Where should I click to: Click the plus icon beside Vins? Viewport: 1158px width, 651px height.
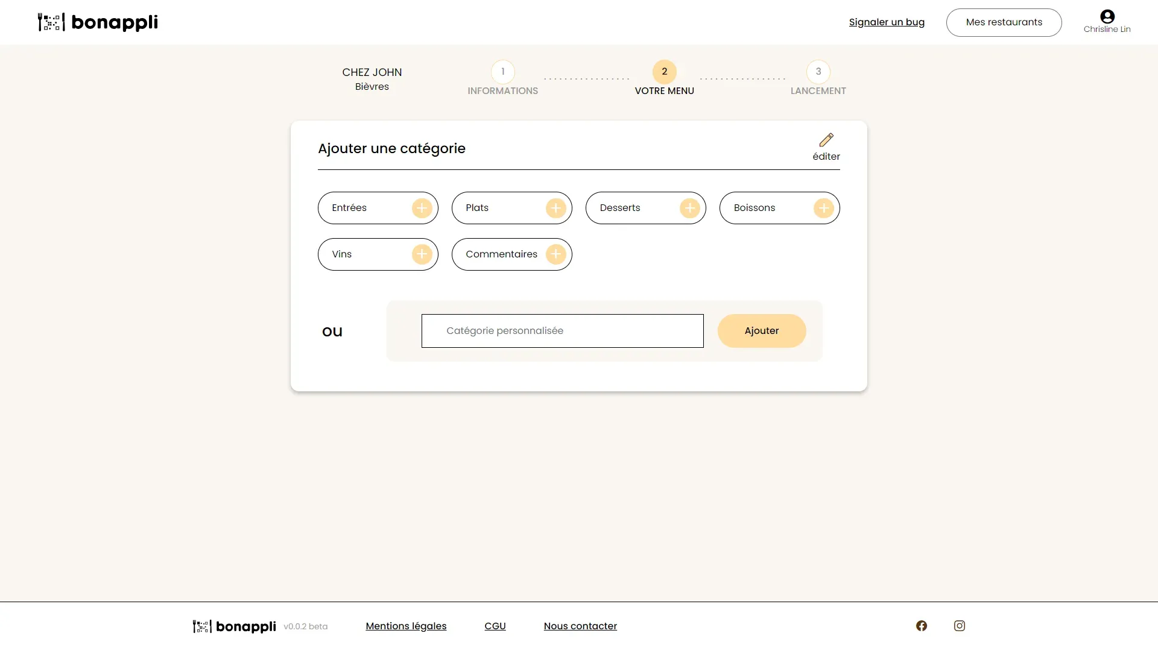[x=422, y=254]
